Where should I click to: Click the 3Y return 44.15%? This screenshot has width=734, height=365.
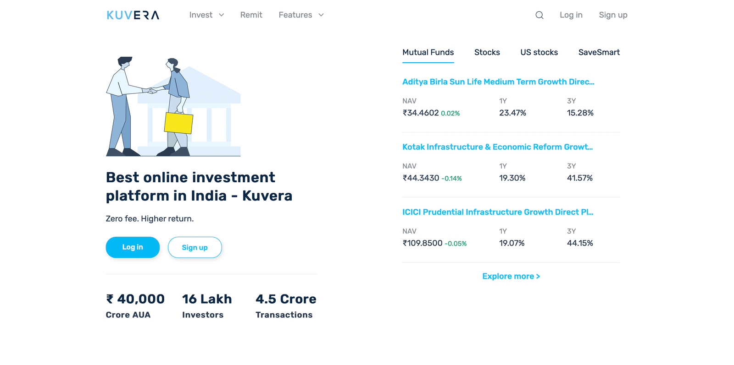[580, 243]
